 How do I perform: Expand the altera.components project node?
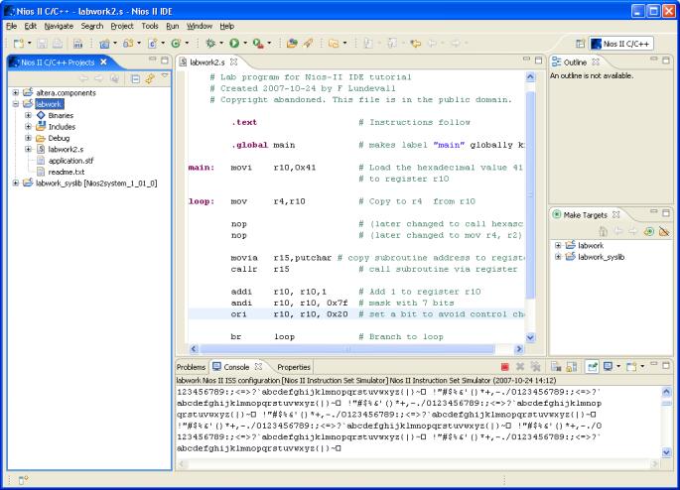pyautogui.click(x=17, y=91)
